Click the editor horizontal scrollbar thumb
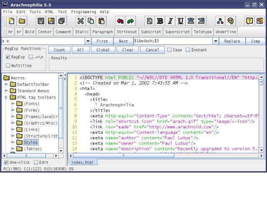 [x=123, y=155]
